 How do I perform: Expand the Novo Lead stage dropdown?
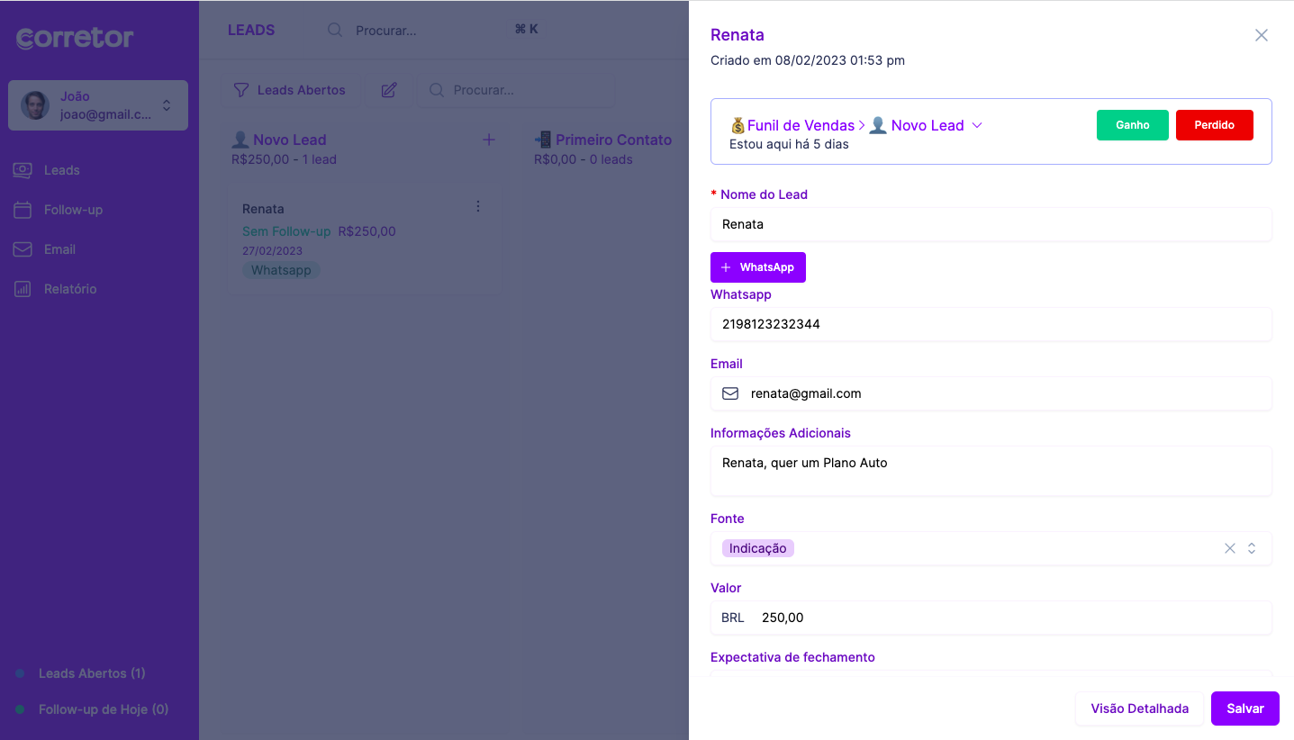point(977,125)
